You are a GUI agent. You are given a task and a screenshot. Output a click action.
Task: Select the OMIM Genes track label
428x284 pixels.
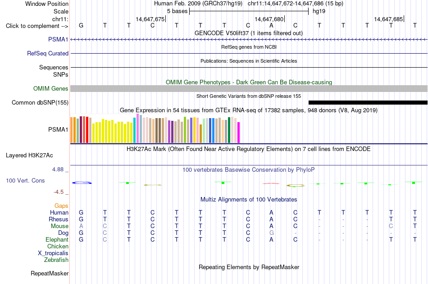pos(50,89)
